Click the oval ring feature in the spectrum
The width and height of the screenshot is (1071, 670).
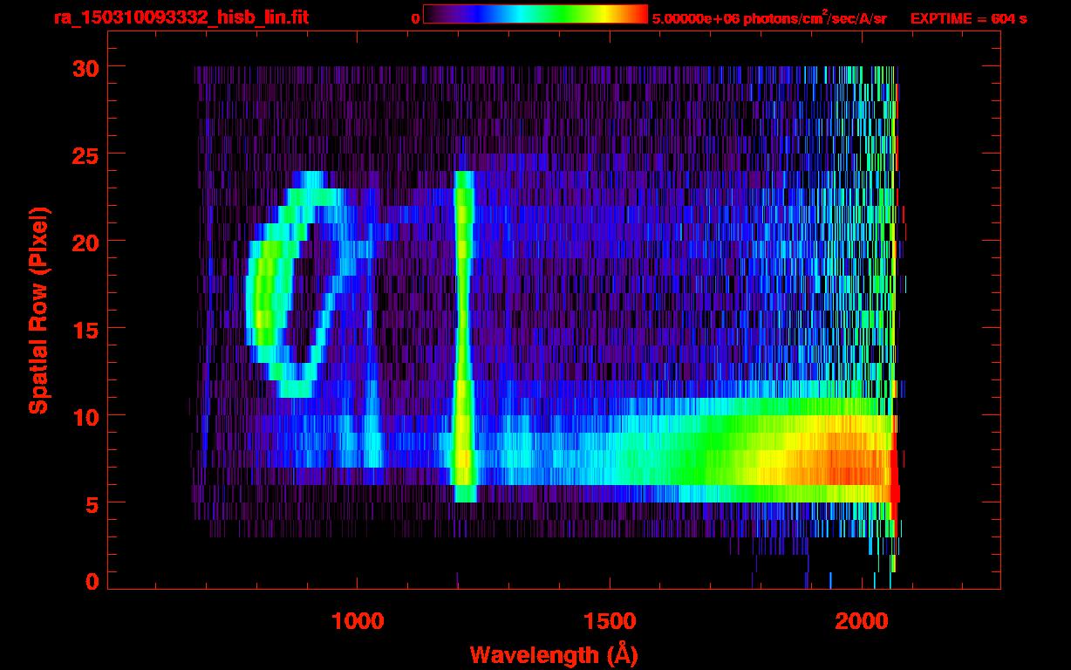click(297, 284)
